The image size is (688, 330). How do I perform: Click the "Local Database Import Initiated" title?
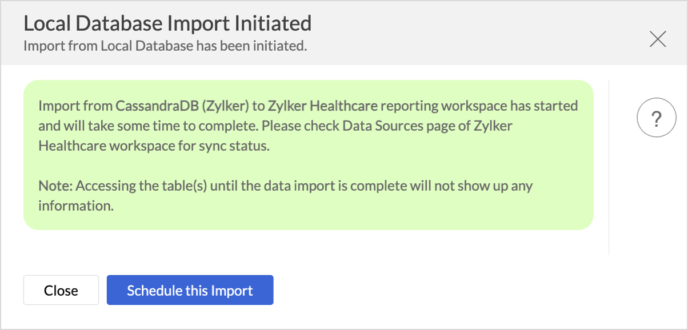tap(167, 24)
